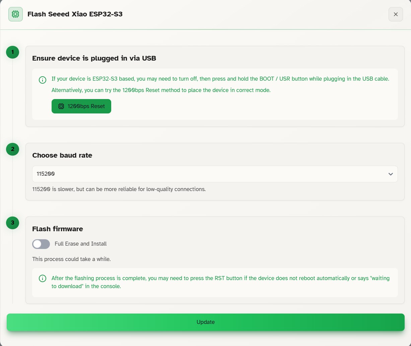The width and height of the screenshot is (411, 346).
Task: Click the 1200bps Reset button
Action: click(x=81, y=106)
